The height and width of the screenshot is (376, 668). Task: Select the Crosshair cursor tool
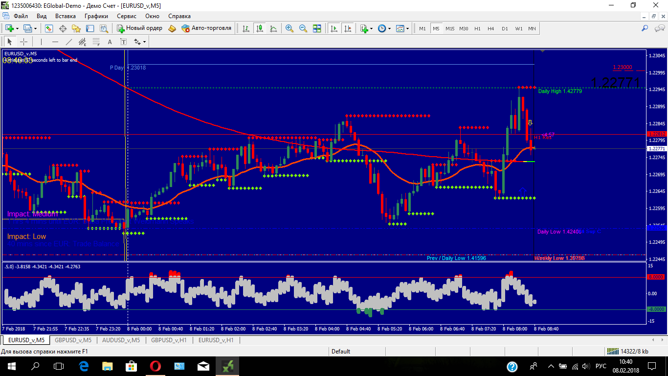coord(23,42)
